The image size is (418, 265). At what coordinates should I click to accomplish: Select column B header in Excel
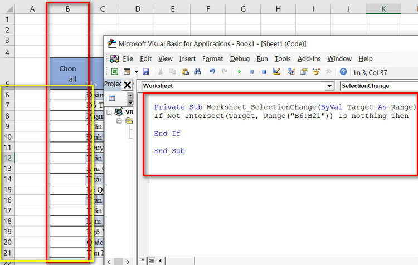pyautogui.click(x=67, y=8)
